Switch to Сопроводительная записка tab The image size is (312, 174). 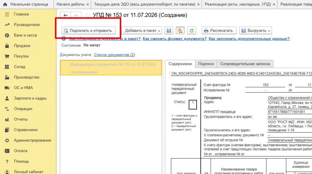click(x=245, y=64)
